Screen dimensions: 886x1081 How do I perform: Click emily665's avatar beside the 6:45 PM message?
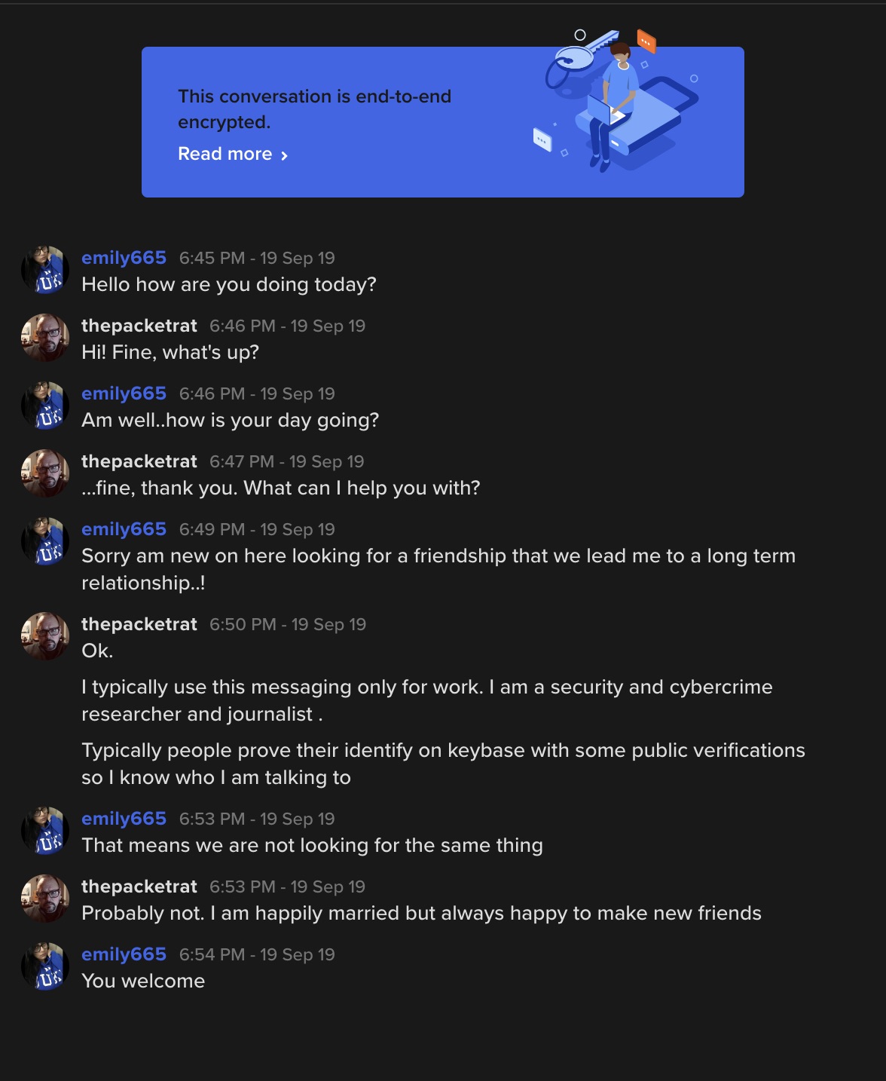[x=45, y=270]
